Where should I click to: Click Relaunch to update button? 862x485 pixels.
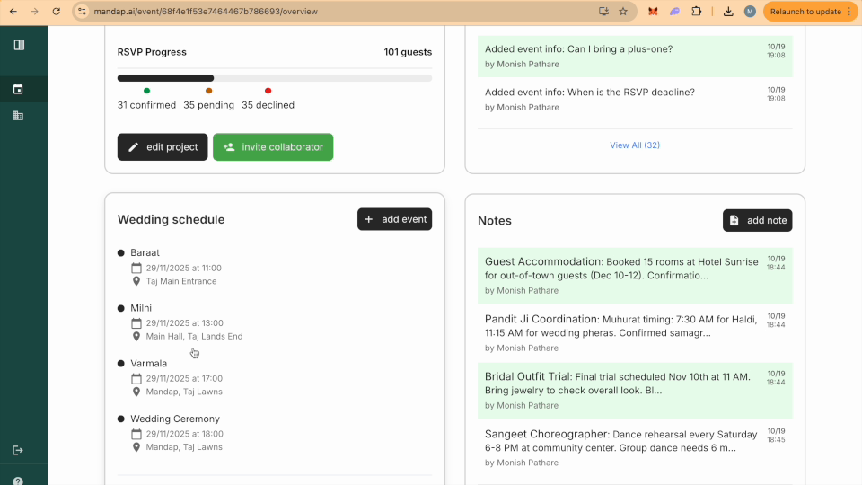pos(805,12)
